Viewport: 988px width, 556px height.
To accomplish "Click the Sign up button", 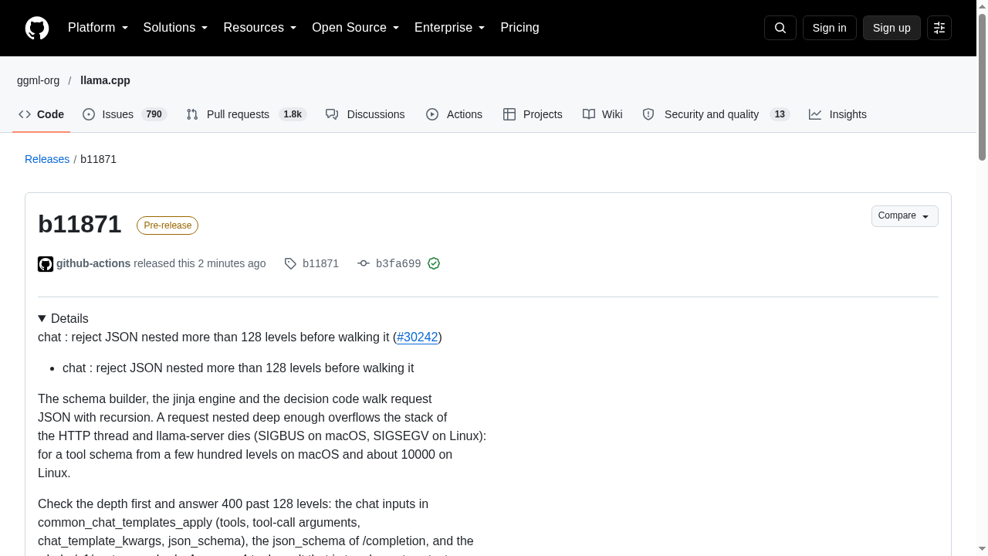I will [892, 28].
